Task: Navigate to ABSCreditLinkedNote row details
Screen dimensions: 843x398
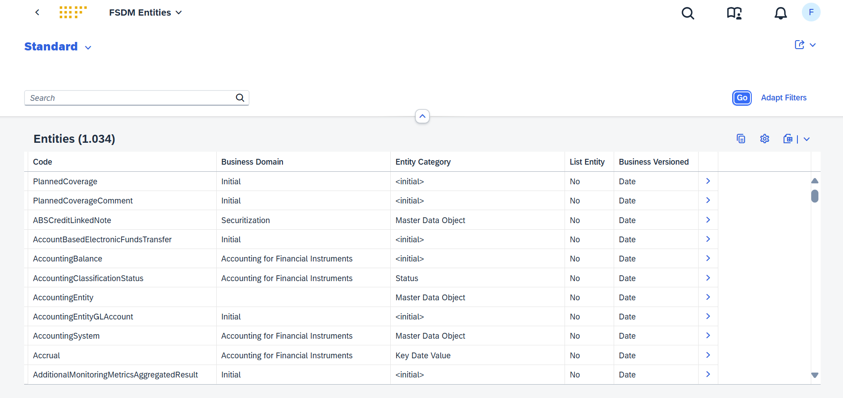Action: point(708,220)
